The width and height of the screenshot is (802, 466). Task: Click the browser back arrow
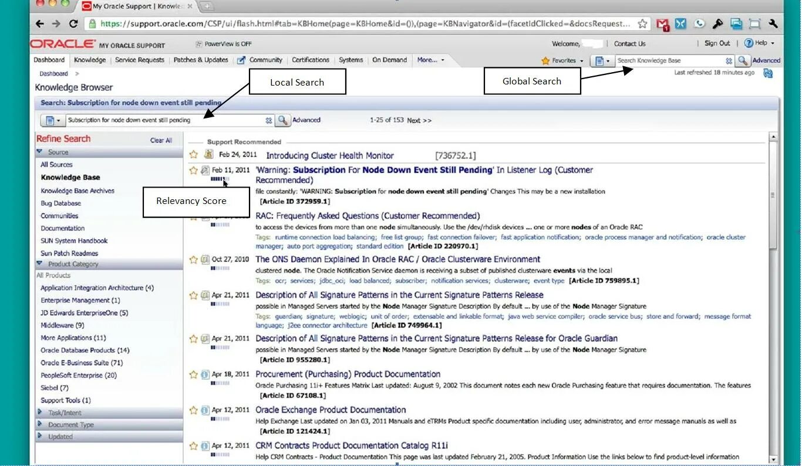pyautogui.click(x=40, y=24)
